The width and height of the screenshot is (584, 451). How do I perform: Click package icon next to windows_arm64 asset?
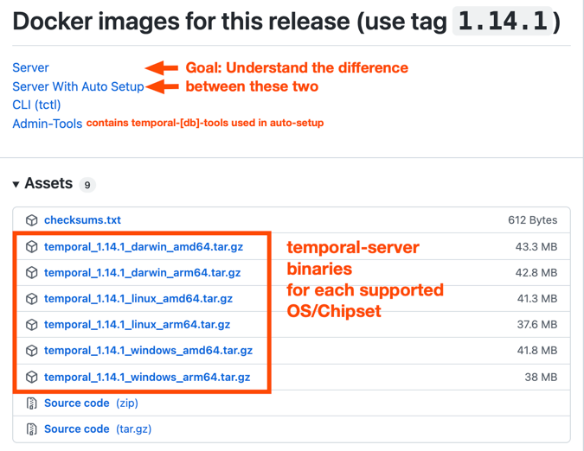click(32, 377)
